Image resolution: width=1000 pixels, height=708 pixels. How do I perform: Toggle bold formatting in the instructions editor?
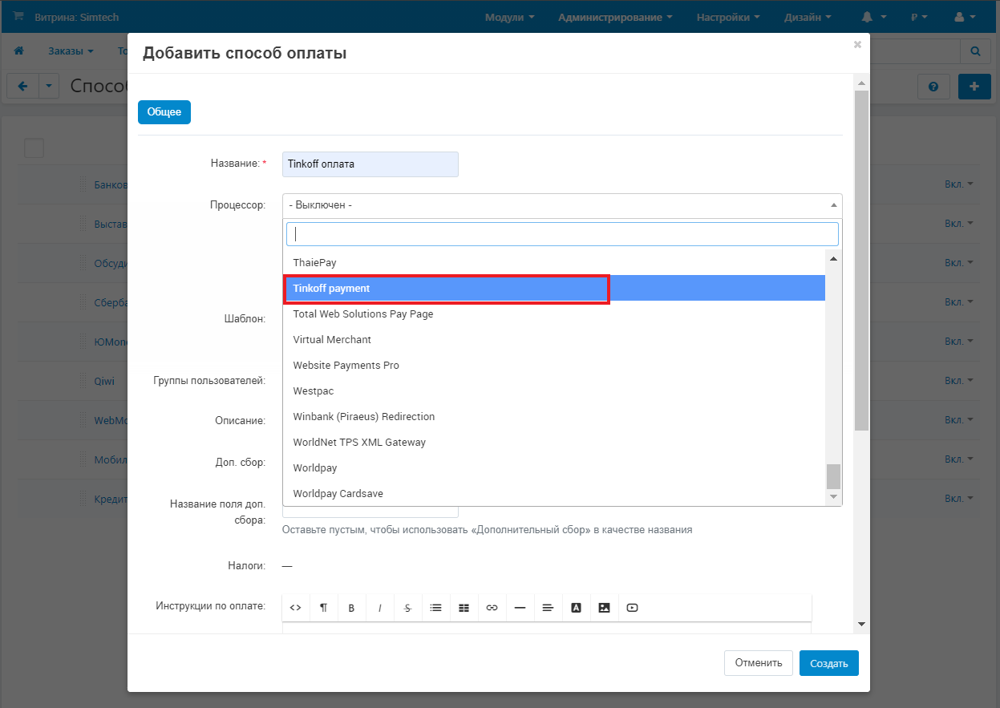click(x=351, y=608)
